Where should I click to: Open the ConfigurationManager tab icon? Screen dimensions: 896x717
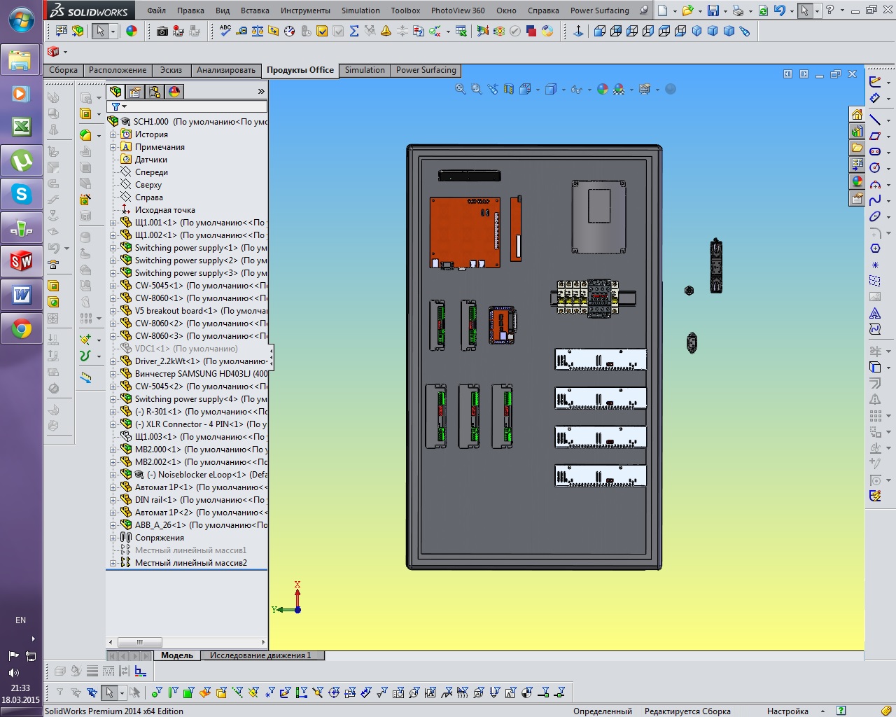tap(155, 92)
